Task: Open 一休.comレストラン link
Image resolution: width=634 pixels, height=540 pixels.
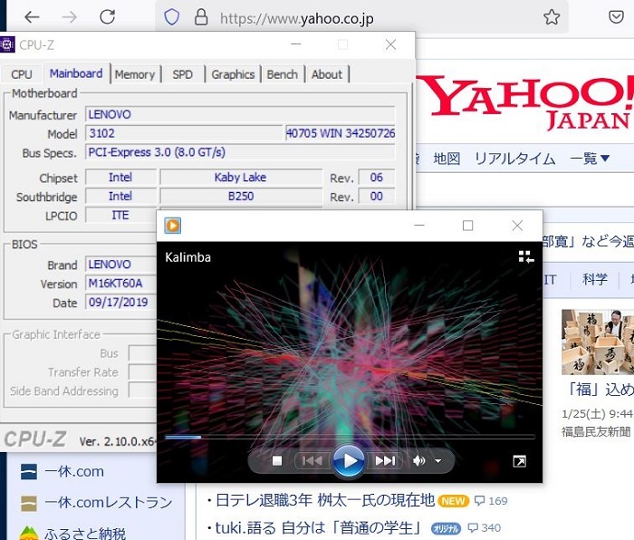Action: [x=109, y=502]
